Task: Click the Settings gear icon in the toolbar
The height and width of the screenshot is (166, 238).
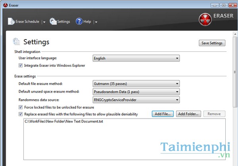Action: [x=53, y=21]
